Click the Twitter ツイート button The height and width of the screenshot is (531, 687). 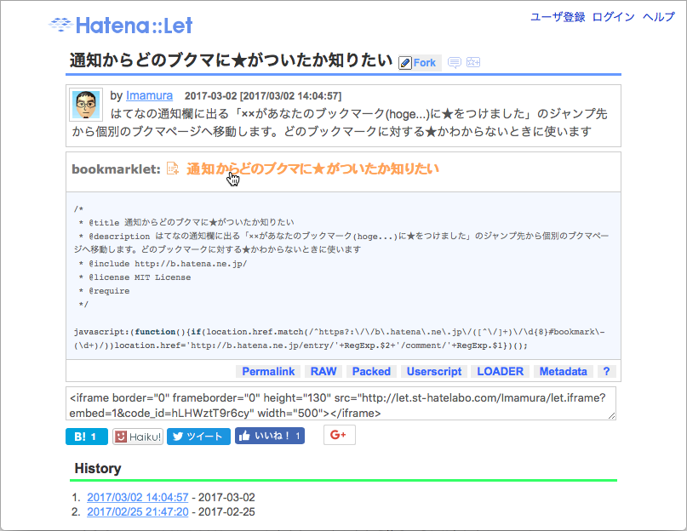198,437
